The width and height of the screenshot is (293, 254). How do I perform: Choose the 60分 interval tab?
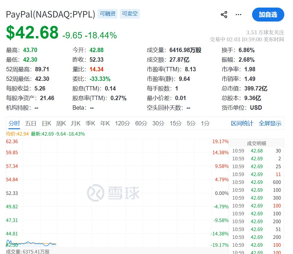click(141, 123)
